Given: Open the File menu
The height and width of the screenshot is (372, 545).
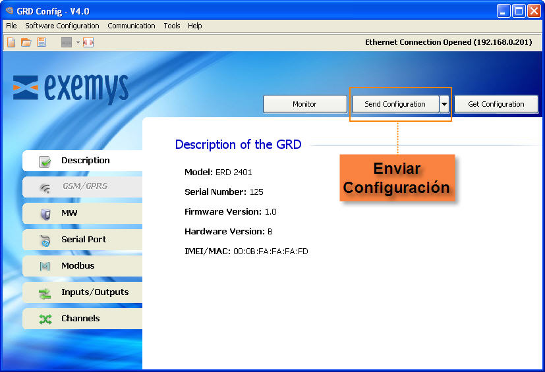Looking at the screenshot, I should 11,26.
